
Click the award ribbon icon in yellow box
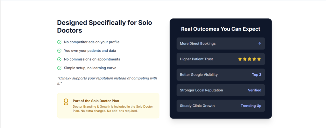66,102
